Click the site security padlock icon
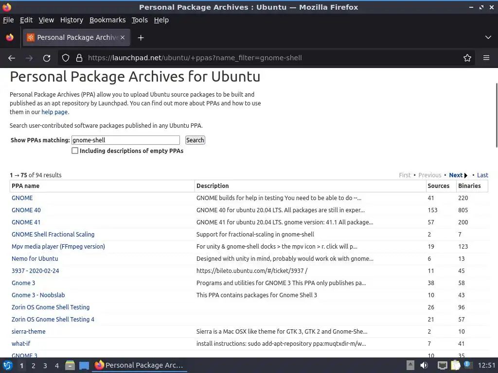The height and width of the screenshot is (373, 498). point(79,58)
